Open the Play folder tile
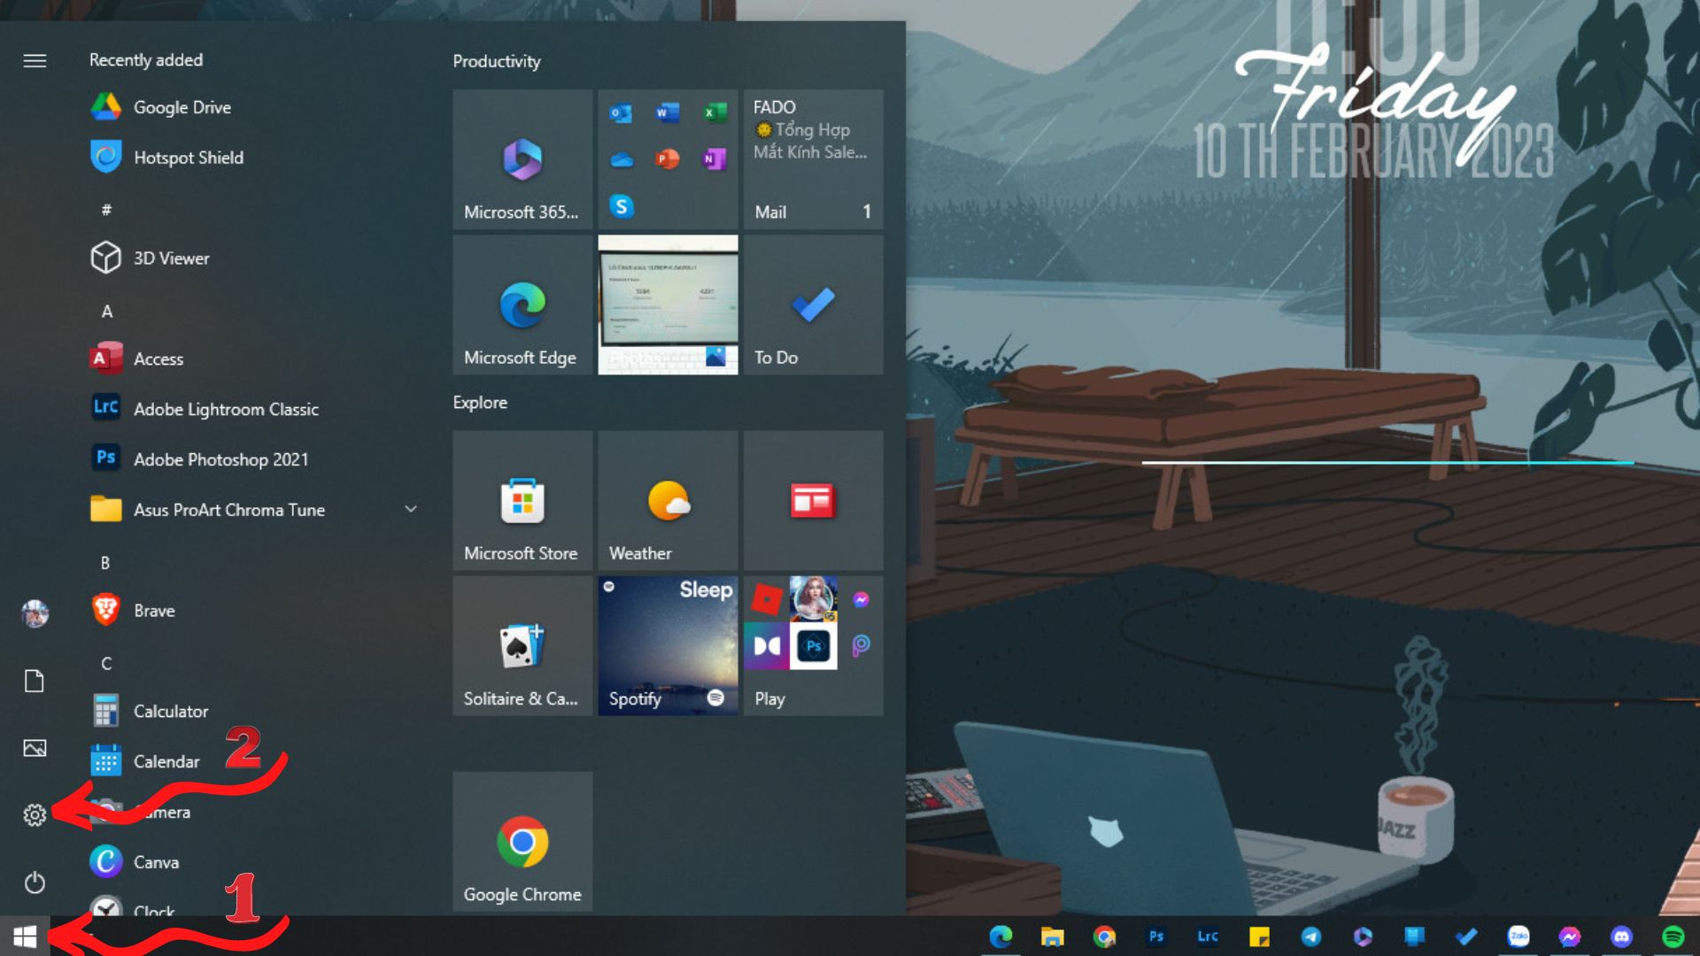This screenshot has width=1700, height=956. click(x=814, y=646)
